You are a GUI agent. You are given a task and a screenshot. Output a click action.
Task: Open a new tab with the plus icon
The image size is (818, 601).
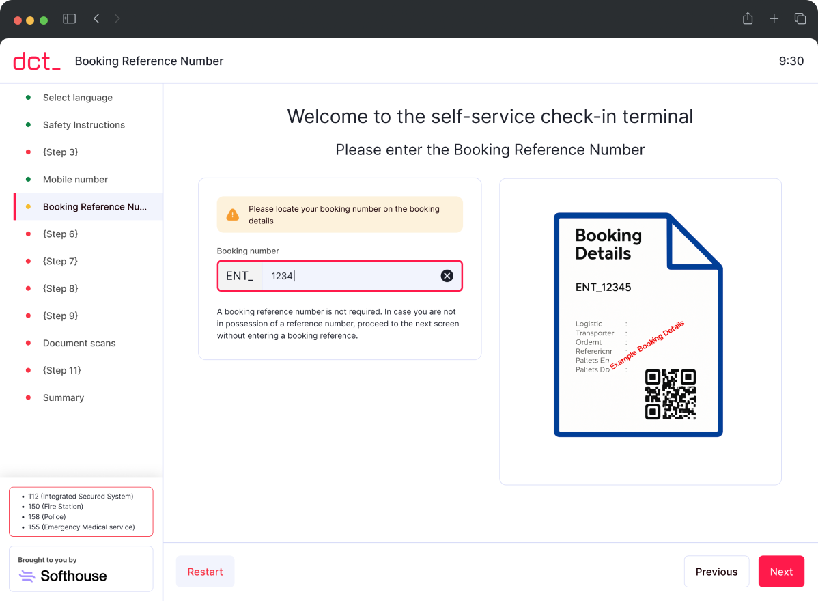(774, 18)
